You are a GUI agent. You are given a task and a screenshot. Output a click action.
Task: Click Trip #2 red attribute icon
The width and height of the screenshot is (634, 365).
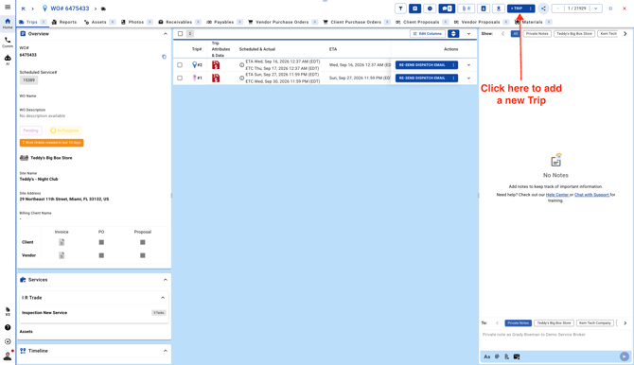[216, 64]
